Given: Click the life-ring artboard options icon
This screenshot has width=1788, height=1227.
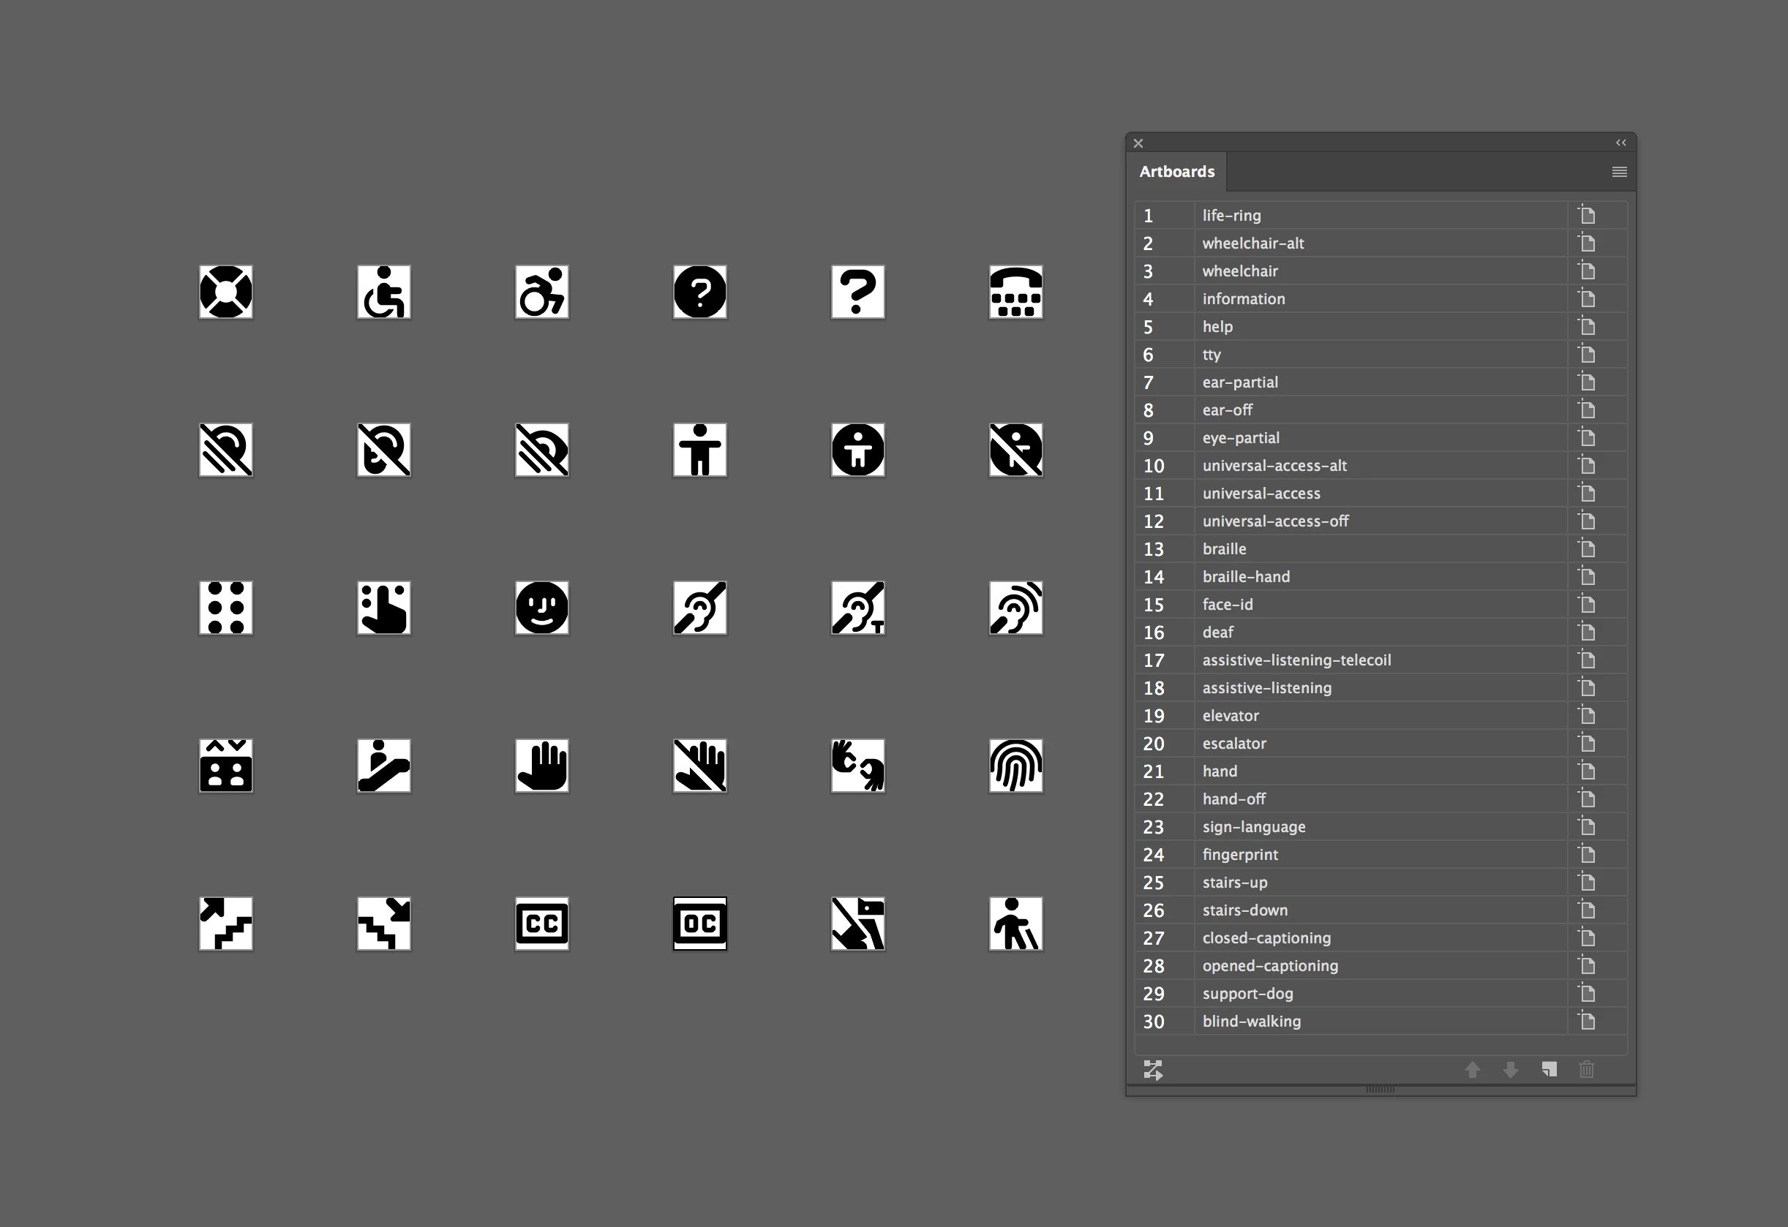Looking at the screenshot, I should tap(1586, 215).
